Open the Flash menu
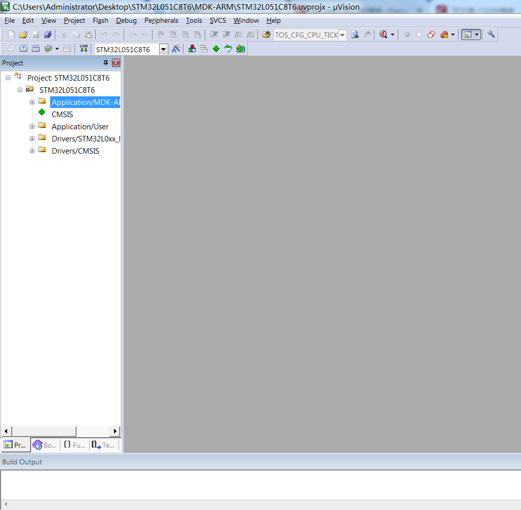The width and height of the screenshot is (521, 510). (x=101, y=21)
